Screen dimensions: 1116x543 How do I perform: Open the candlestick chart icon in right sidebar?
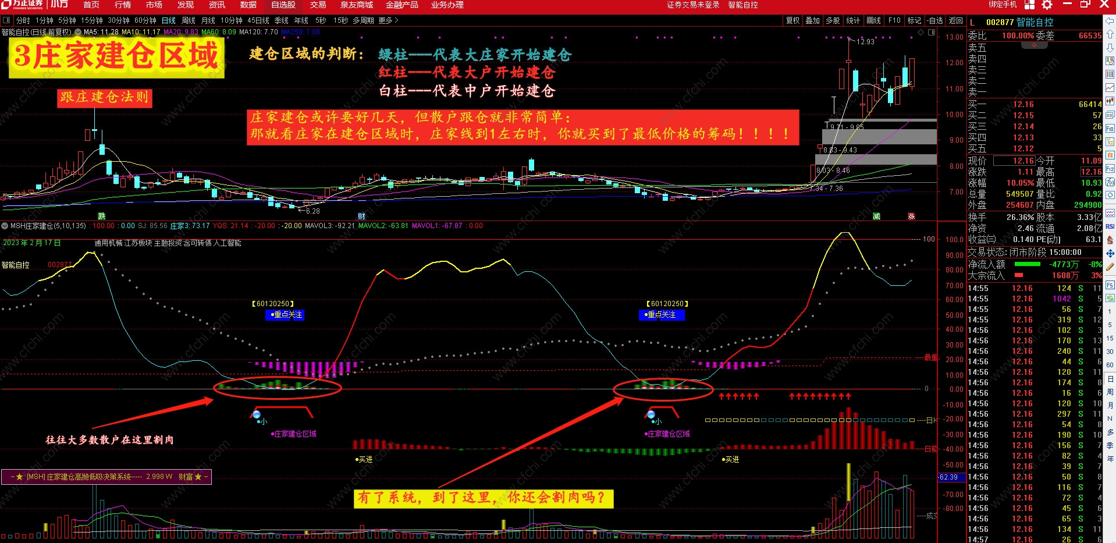[1110, 101]
